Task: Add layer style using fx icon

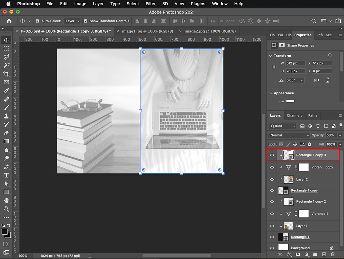Action: click(x=289, y=254)
